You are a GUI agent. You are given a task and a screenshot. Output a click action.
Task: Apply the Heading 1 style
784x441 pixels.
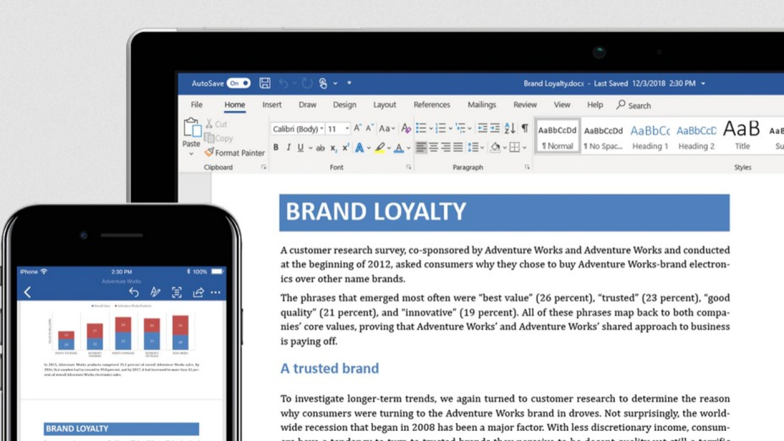pos(650,136)
